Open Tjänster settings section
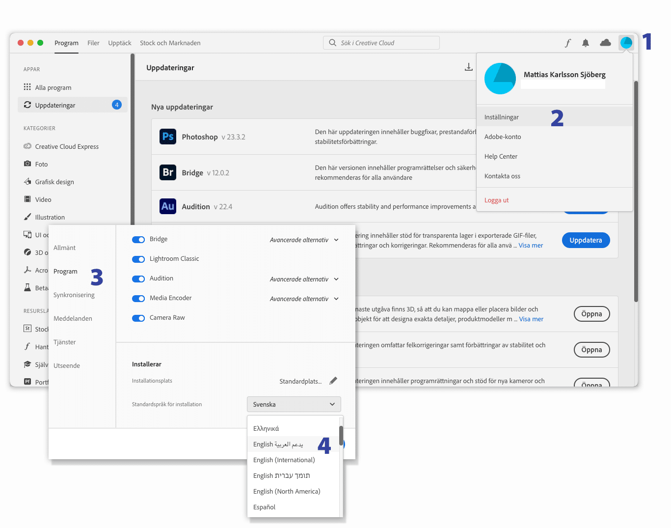 [x=64, y=342]
